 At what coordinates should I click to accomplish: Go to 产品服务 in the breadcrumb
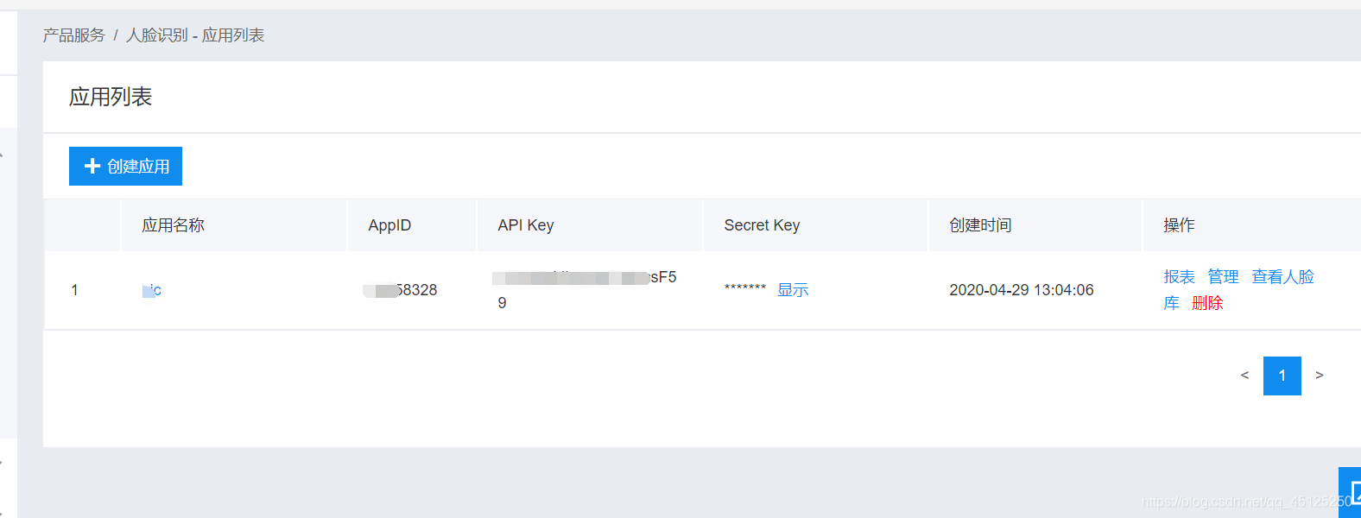point(73,35)
